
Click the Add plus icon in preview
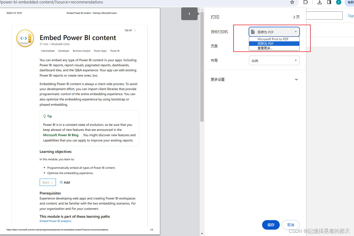[61, 182]
